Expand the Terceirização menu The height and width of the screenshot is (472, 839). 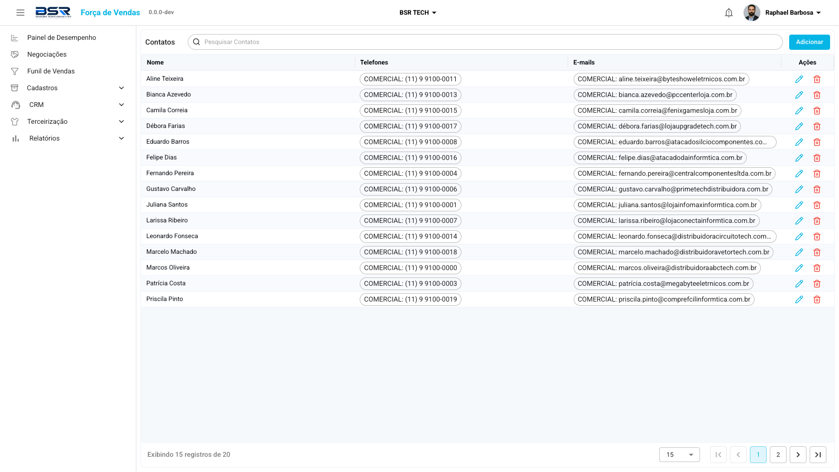click(68, 122)
